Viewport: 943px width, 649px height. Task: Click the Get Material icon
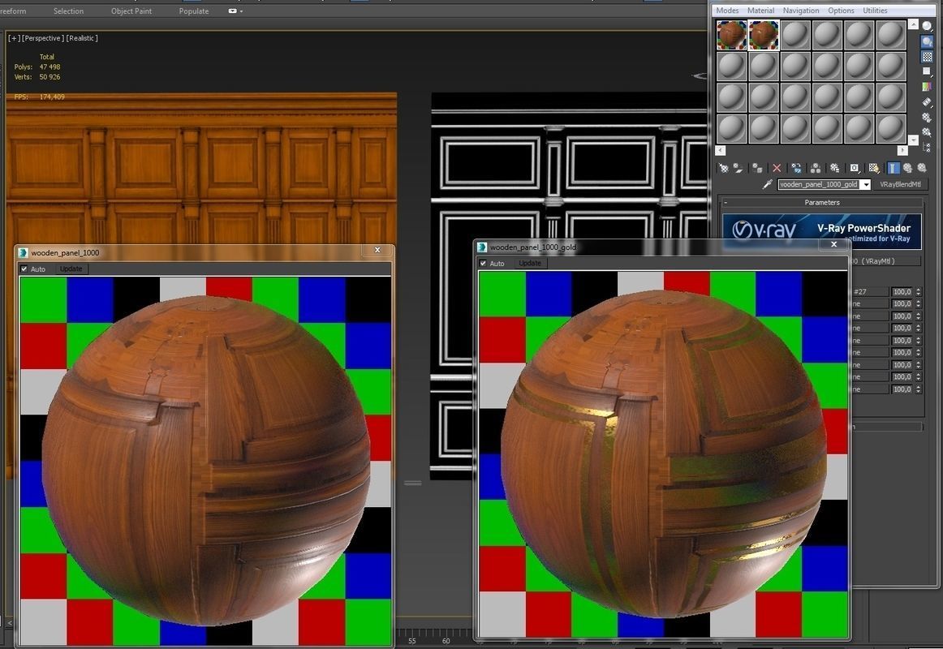coord(724,168)
